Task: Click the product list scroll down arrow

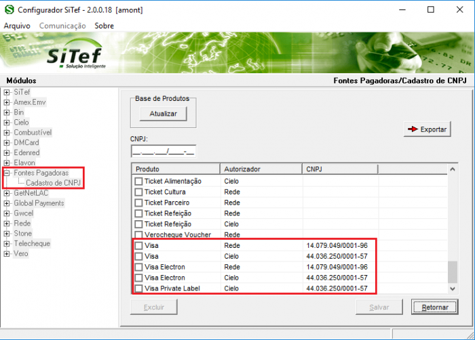Action: (x=453, y=289)
